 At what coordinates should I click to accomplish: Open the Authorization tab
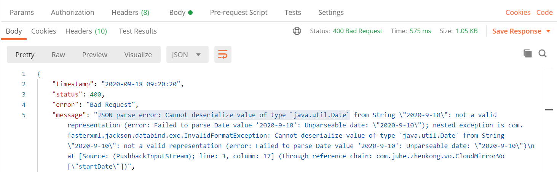(x=73, y=13)
